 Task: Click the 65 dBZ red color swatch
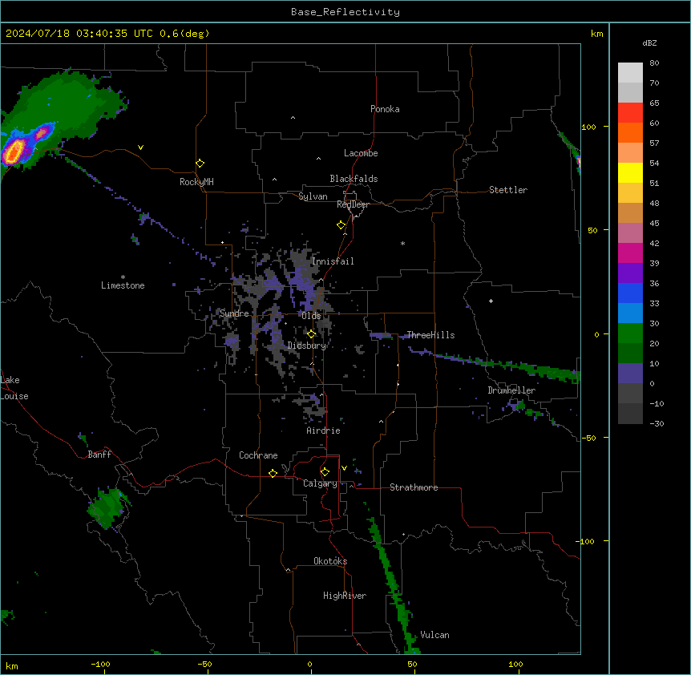630,113
